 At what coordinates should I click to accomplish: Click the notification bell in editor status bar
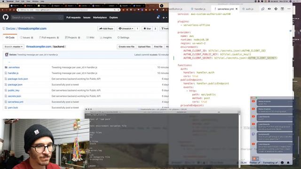(288, 163)
